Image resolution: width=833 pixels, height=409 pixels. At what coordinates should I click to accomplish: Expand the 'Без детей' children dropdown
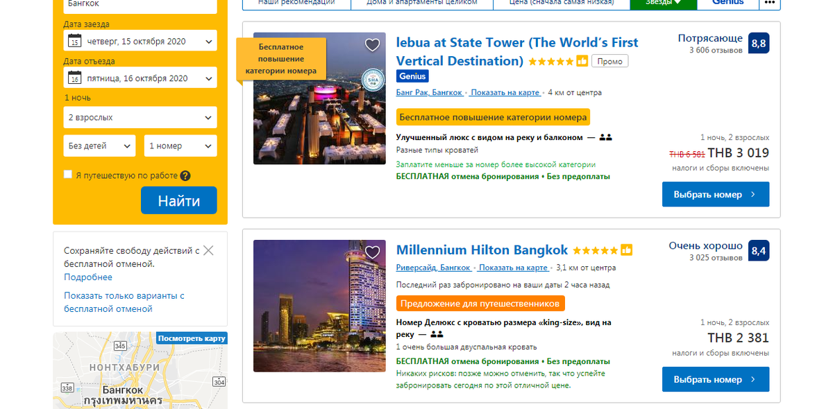(x=99, y=146)
